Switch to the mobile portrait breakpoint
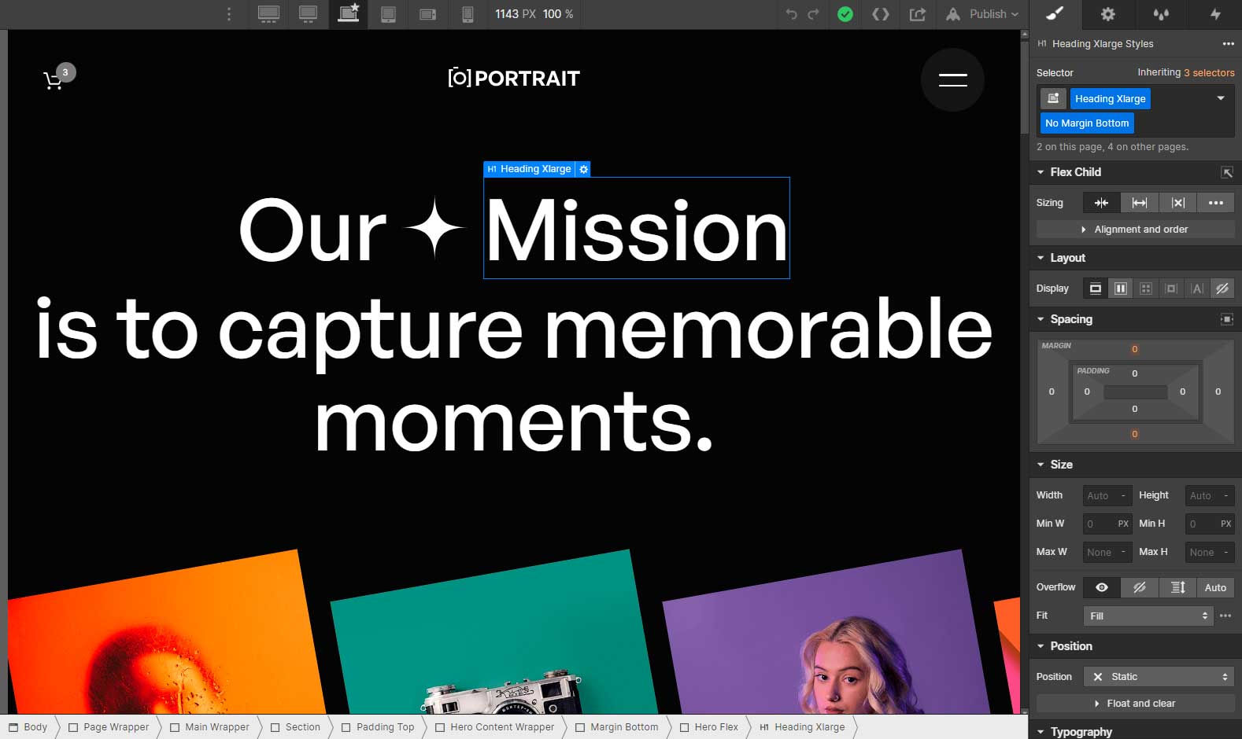 (x=468, y=14)
